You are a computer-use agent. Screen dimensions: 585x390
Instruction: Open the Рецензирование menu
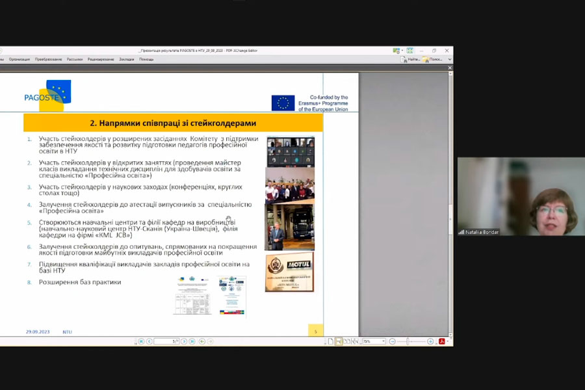pos(101,59)
